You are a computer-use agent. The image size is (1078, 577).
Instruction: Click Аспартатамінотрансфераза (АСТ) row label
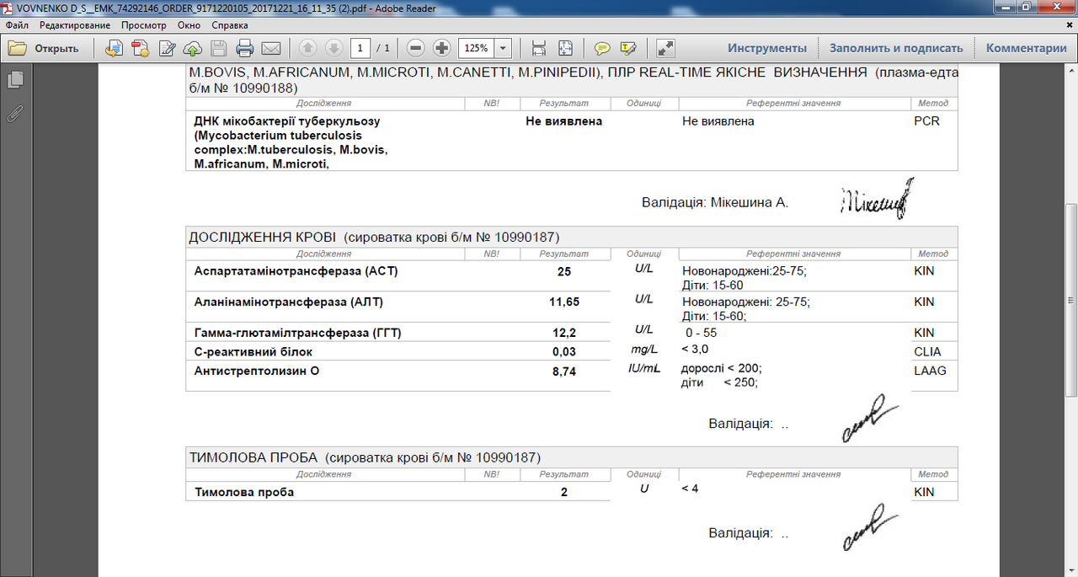pyautogui.click(x=296, y=271)
